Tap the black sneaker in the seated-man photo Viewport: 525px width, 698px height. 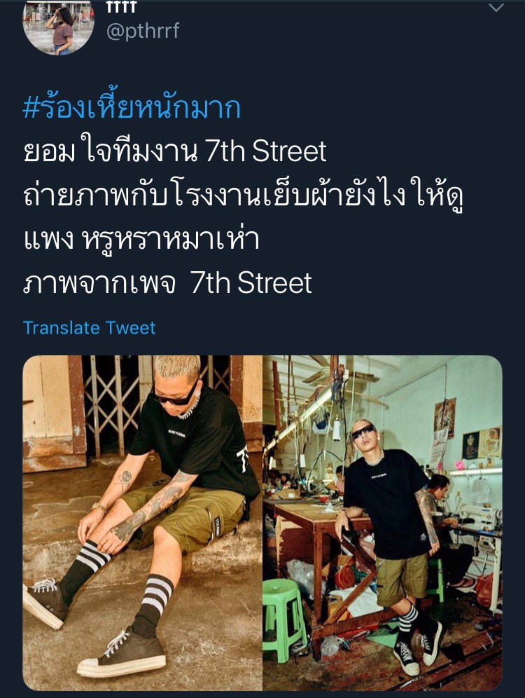pyautogui.click(x=121, y=653)
